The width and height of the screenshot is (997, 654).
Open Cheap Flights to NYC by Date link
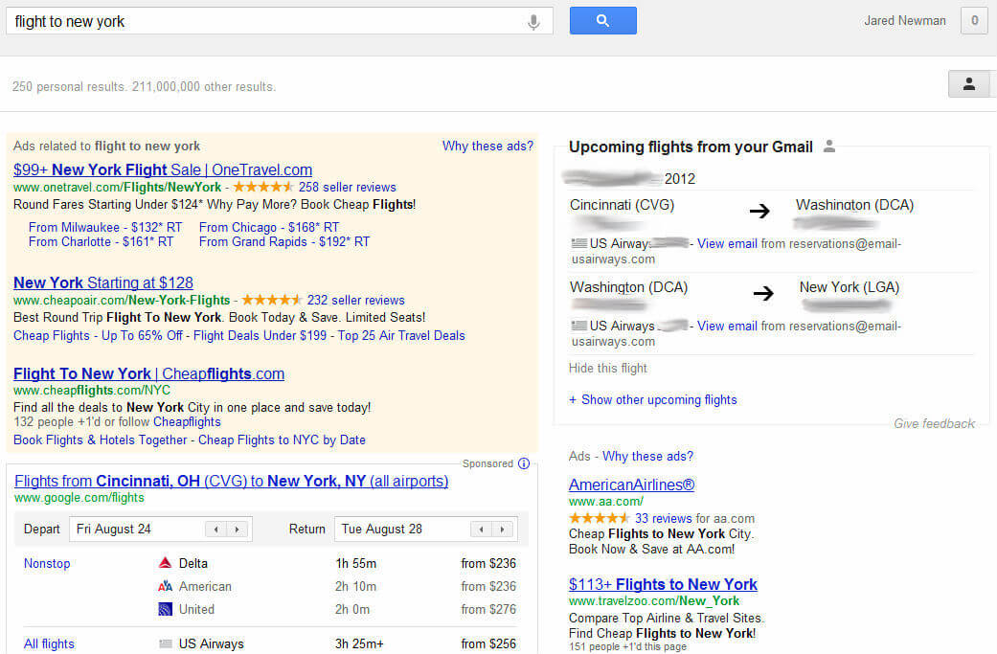(x=282, y=440)
